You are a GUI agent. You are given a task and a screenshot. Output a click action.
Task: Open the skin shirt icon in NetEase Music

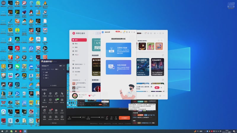click(151, 33)
